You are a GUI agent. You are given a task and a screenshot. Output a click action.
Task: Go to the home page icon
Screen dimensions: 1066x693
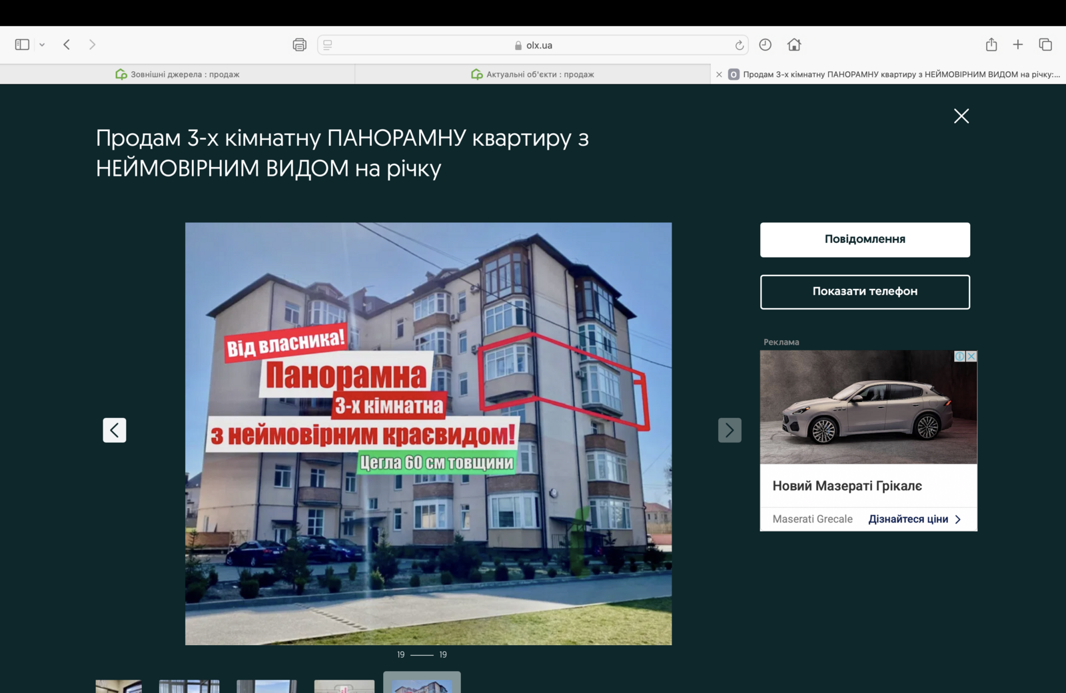794,45
